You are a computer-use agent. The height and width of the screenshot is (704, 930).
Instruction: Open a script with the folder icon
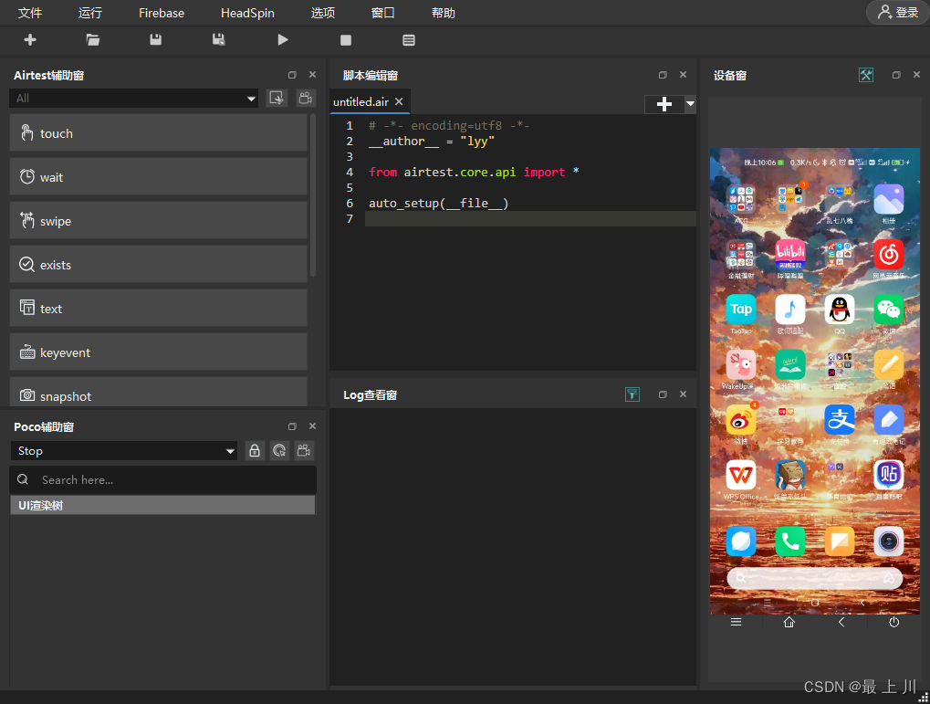click(93, 40)
